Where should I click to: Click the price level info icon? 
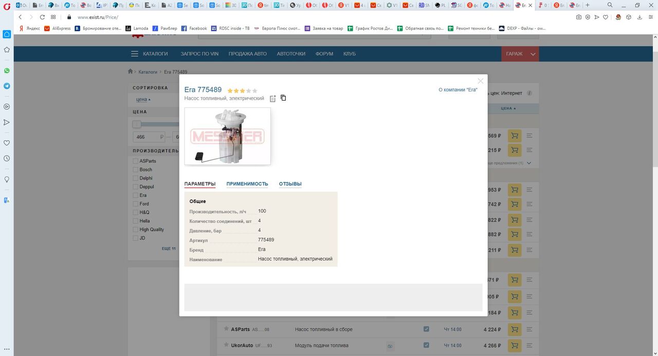pyautogui.click(x=529, y=93)
